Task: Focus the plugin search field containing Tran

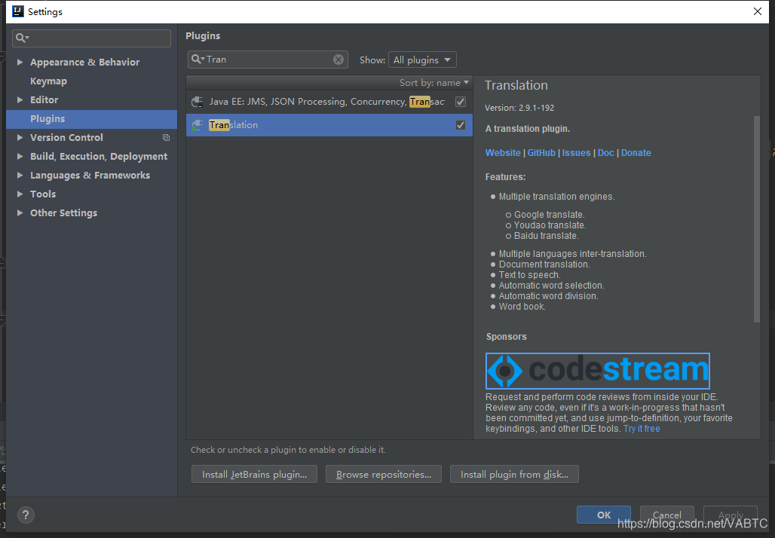Action: coord(268,60)
